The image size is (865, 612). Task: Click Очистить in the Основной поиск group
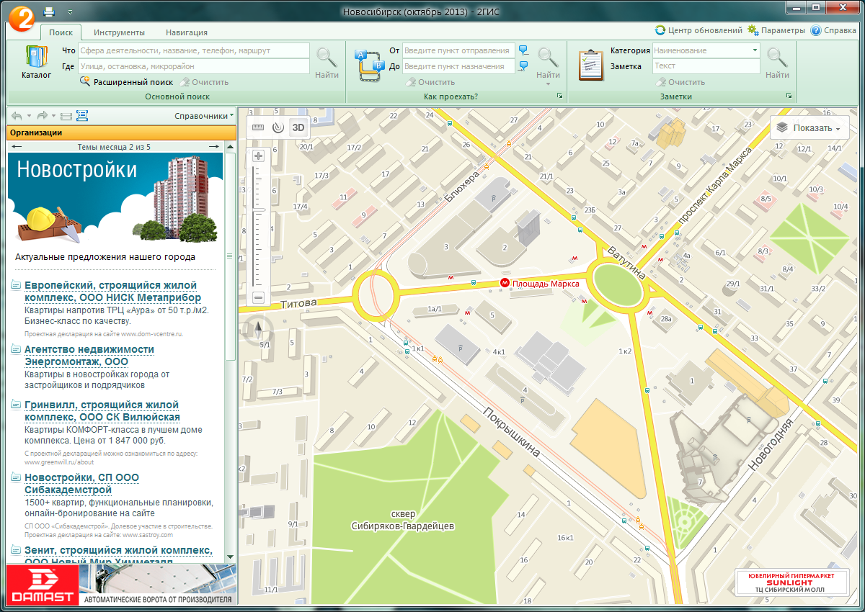[204, 82]
